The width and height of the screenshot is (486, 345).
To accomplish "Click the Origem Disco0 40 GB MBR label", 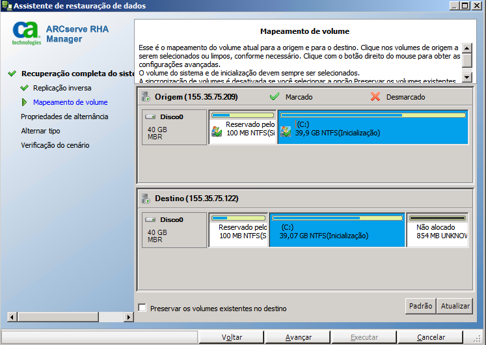I will (174, 127).
